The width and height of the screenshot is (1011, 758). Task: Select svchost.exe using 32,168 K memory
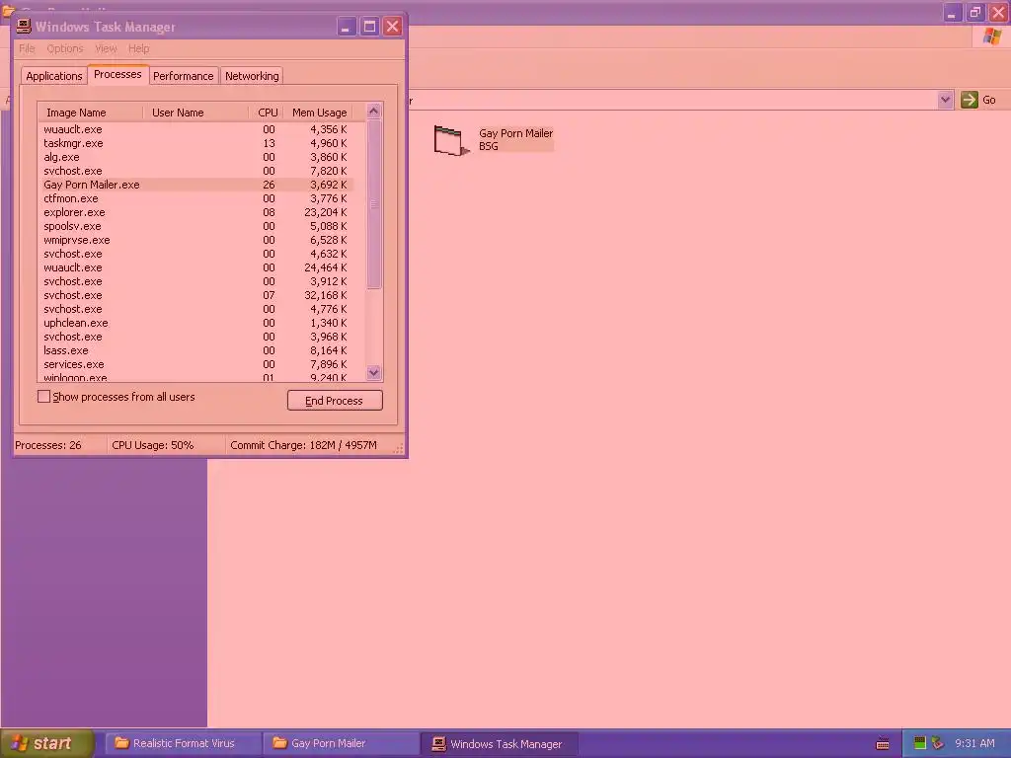(196, 295)
